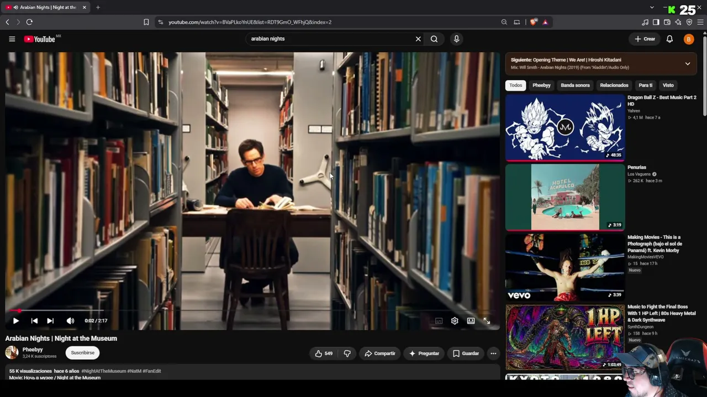Open the tab search dropdown arrow

(652, 8)
